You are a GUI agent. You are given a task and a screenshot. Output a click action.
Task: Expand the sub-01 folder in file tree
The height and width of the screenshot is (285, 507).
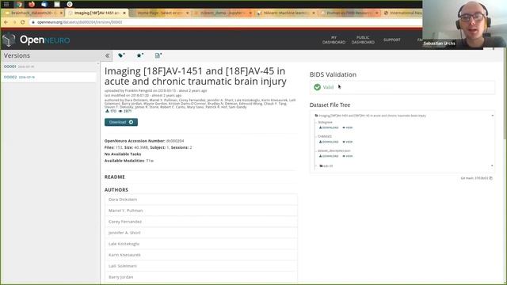pyautogui.click(x=326, y=165)
